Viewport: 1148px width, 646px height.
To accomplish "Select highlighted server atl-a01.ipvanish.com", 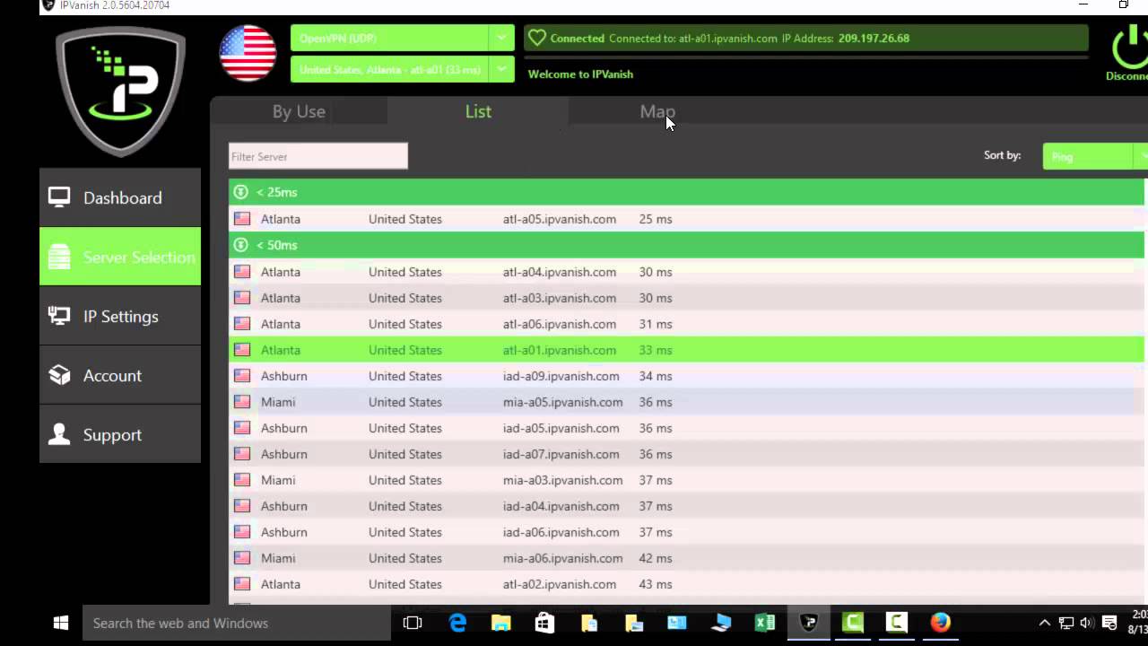I will click(x=687, y=350).
